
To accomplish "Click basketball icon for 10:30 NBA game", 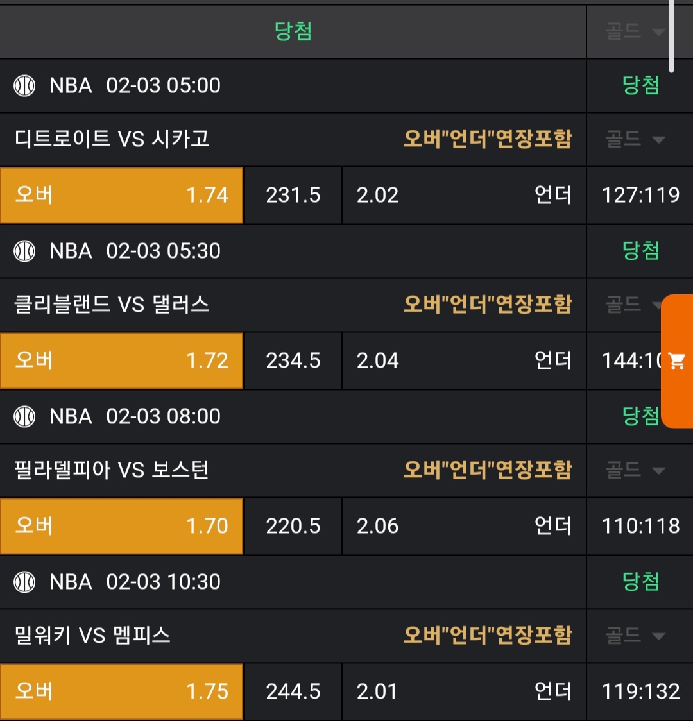I will [x=24, y=582].
